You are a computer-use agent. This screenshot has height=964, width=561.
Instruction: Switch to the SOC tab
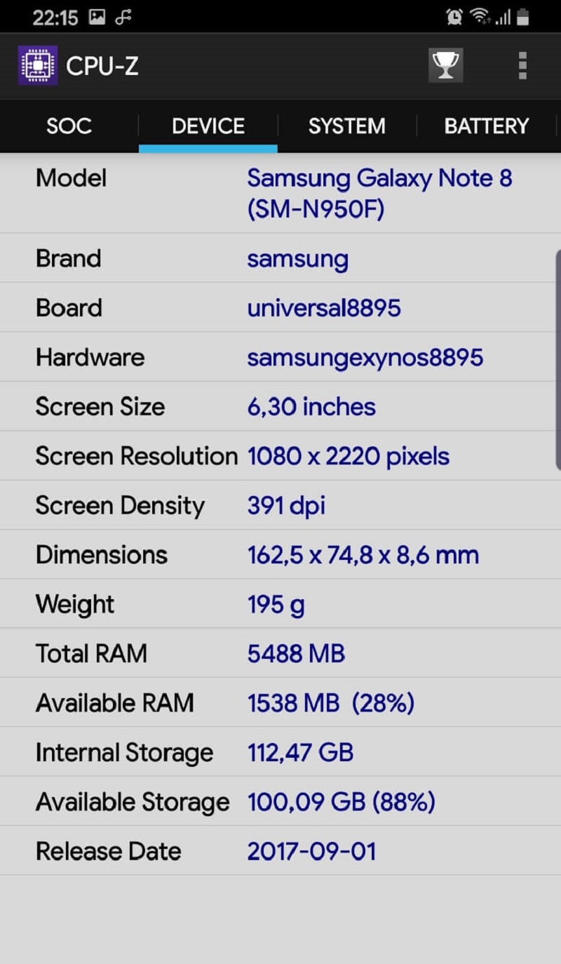[x=69, y=126]
